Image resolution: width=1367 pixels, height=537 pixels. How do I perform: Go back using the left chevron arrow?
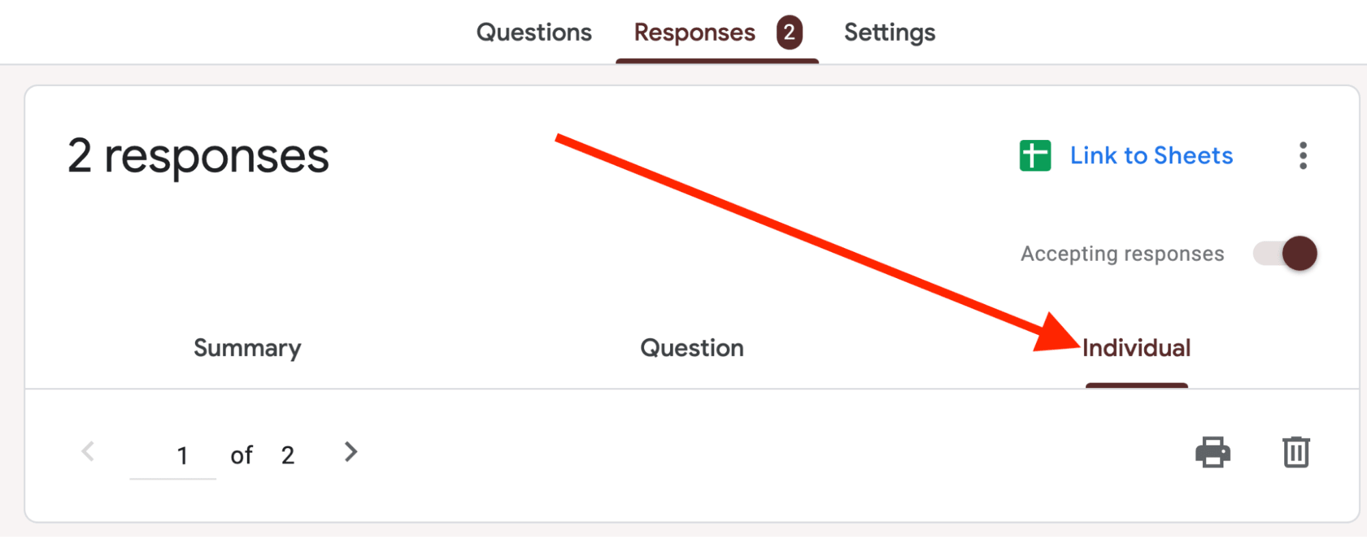(88, 452)
